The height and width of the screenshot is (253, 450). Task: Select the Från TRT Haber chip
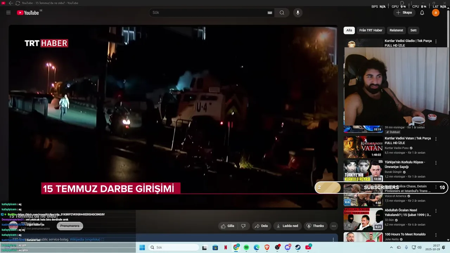[371, 30]
